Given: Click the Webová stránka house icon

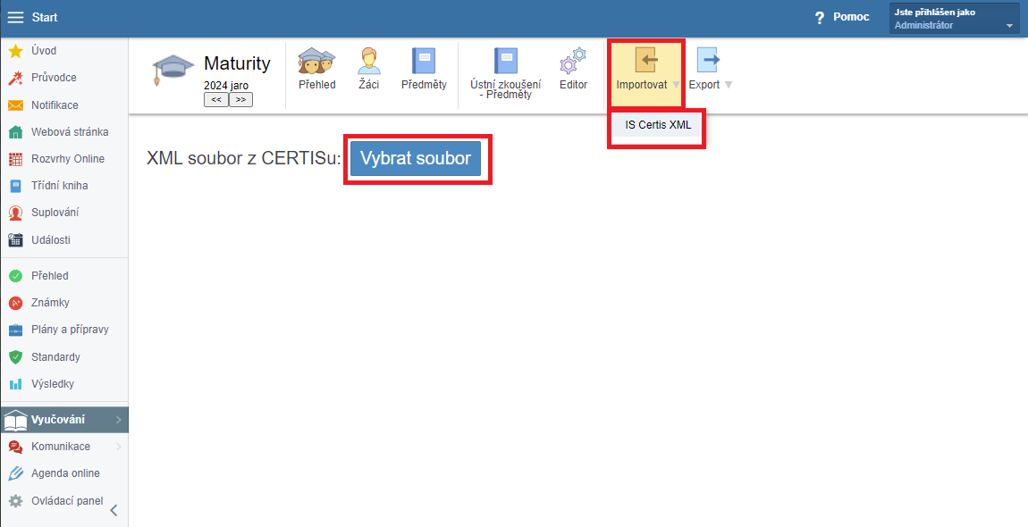Looking at the screenshot, I should 16,132.
